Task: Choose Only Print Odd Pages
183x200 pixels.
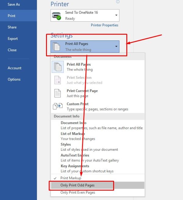Action: tap(98, 185)
